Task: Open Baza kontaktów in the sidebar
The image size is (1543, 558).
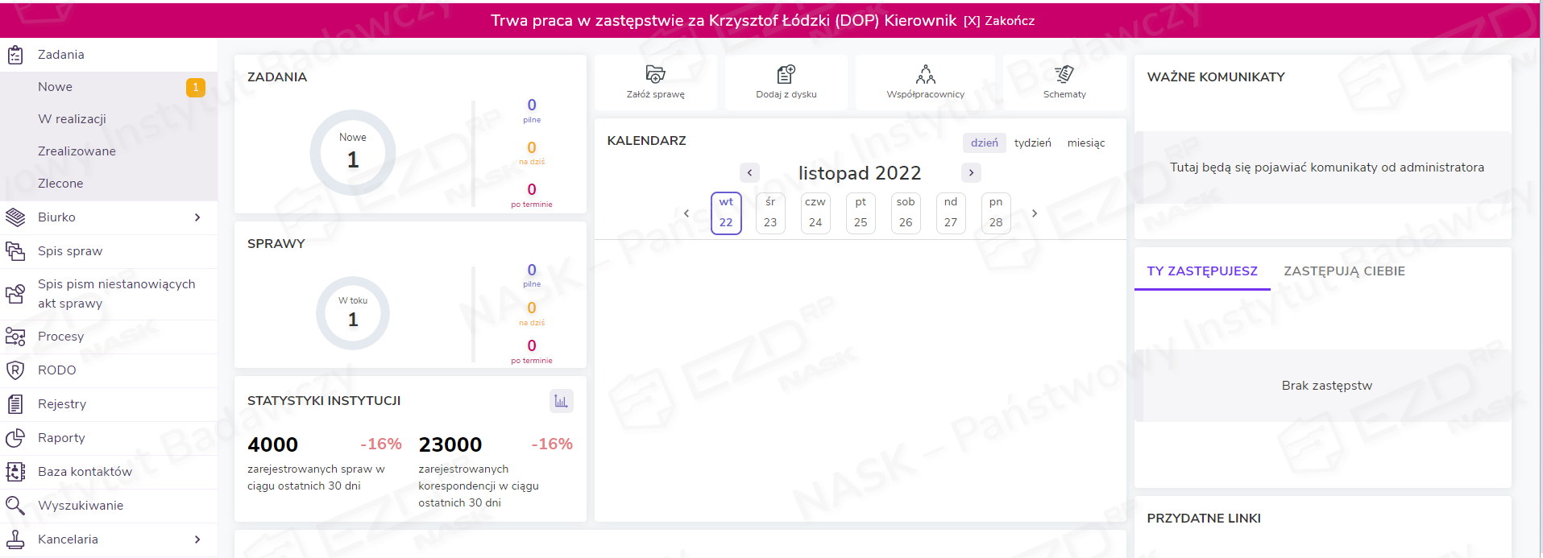Action: click(85, 472)
